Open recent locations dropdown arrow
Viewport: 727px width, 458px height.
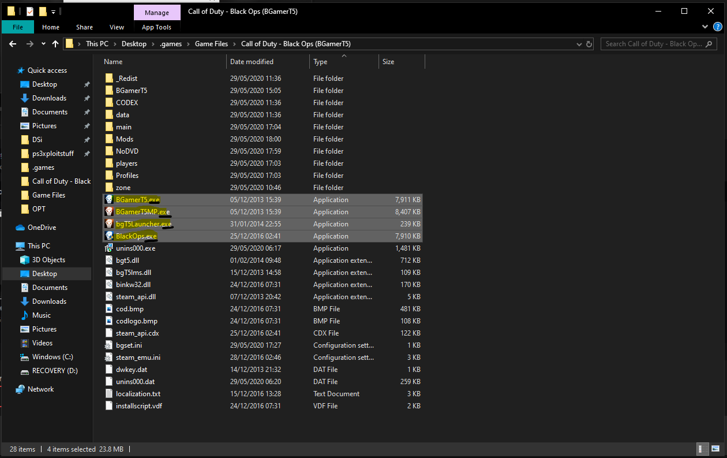point(43,44)
